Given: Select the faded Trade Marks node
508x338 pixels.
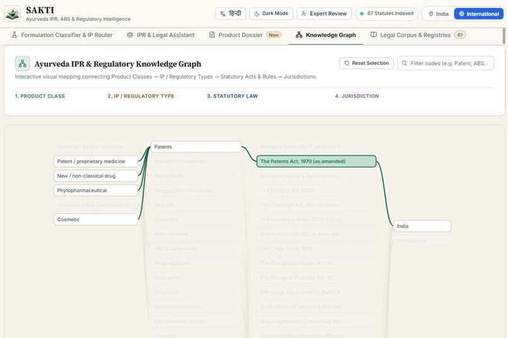Looking at the screenshot, I should (197, 176).
